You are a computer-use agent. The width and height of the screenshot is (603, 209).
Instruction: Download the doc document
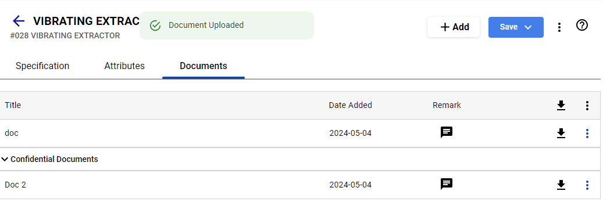[x=561, y=134]
